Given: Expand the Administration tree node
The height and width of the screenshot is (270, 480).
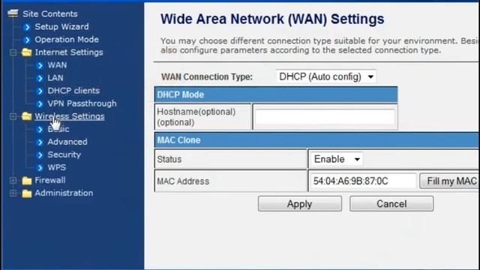Looking at the screenshot, I should (13, 193).
